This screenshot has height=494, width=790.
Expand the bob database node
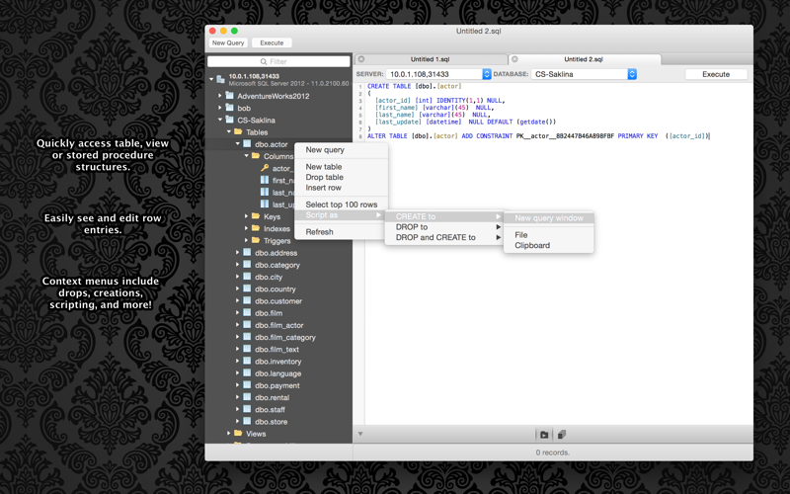220,108
